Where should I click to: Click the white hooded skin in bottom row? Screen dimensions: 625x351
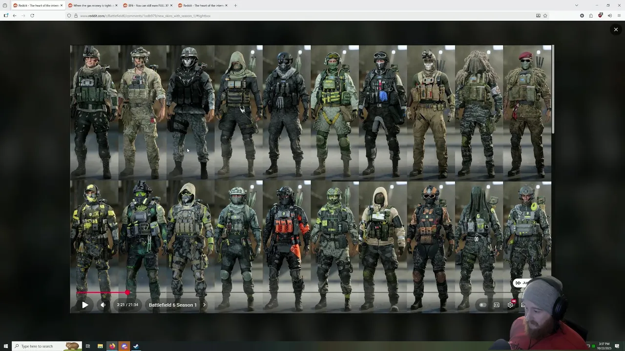point(383,246)
